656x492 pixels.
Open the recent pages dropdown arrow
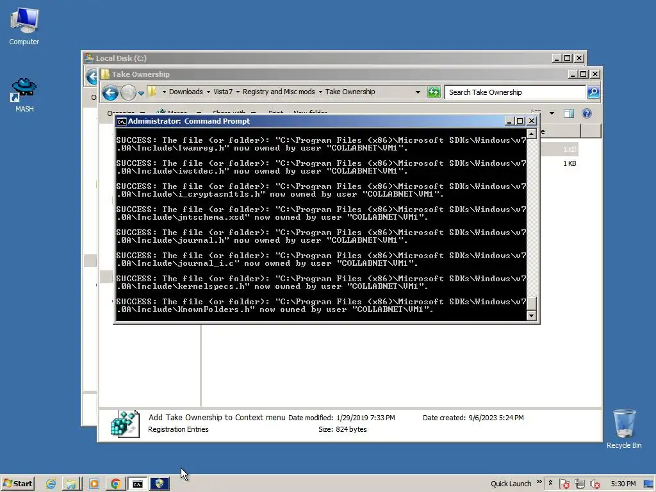tap(141, 93)
